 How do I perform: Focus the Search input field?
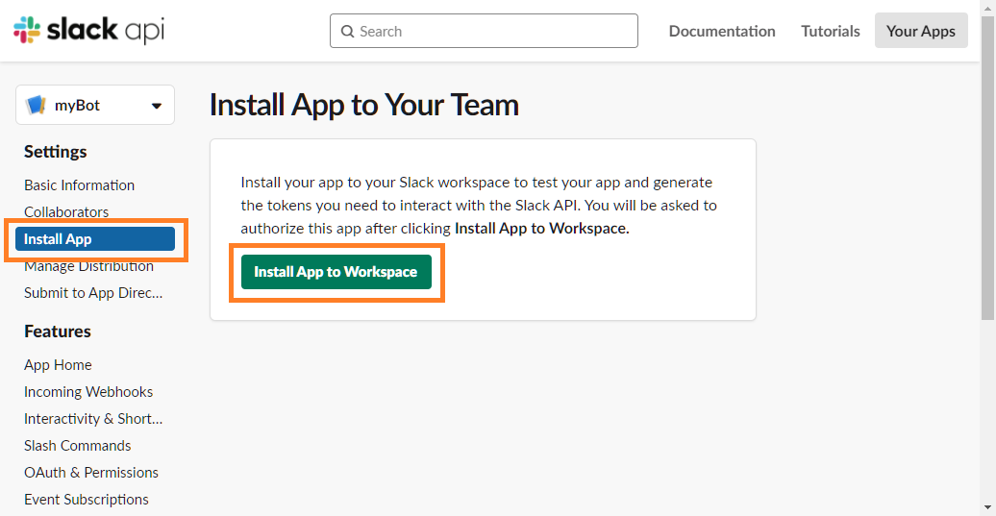click(484, 31)
